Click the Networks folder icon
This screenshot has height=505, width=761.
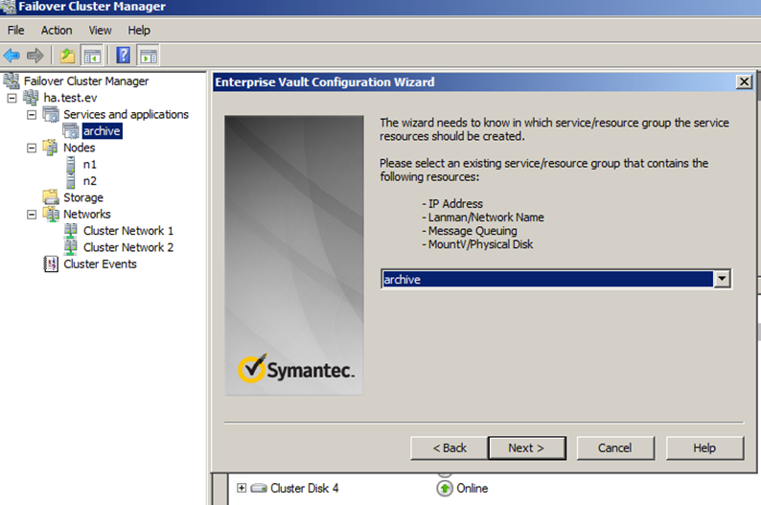[x=51, y=214]
